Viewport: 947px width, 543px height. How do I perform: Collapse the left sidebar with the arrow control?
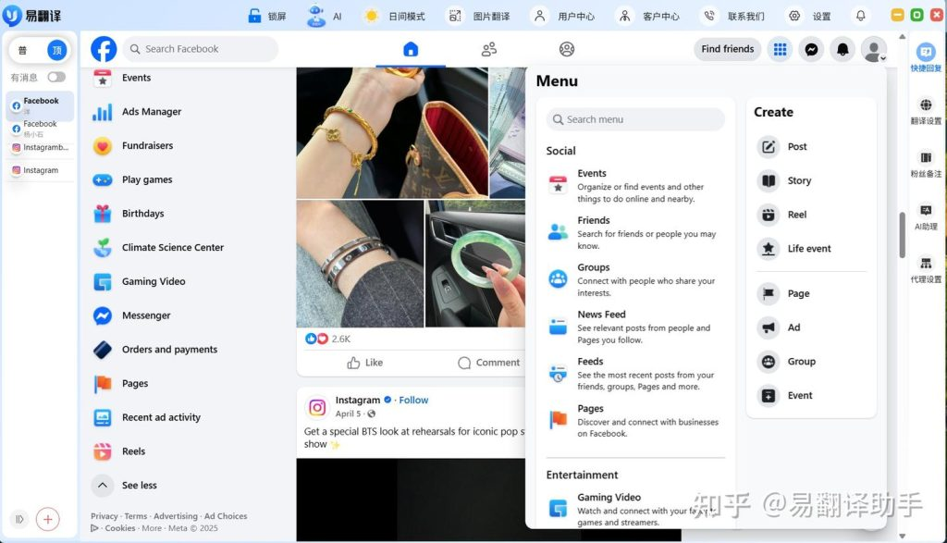pos(18,519)
